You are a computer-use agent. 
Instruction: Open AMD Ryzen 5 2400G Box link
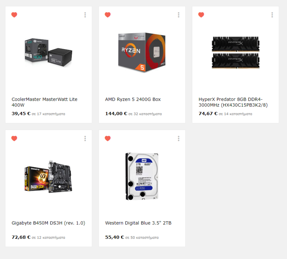(x=133, y=99)
